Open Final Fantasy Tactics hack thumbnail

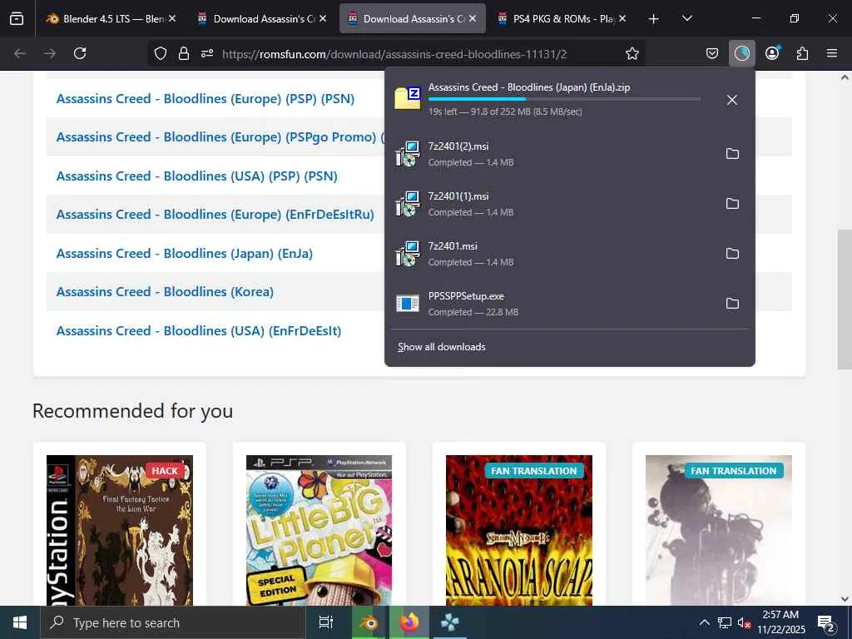pyautogui.click(x=120, y=530)
